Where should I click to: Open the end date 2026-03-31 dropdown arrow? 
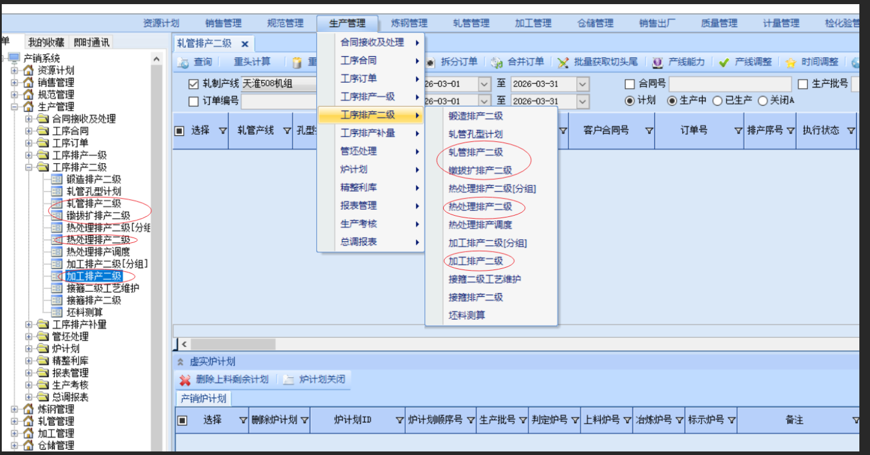(583, 84)
